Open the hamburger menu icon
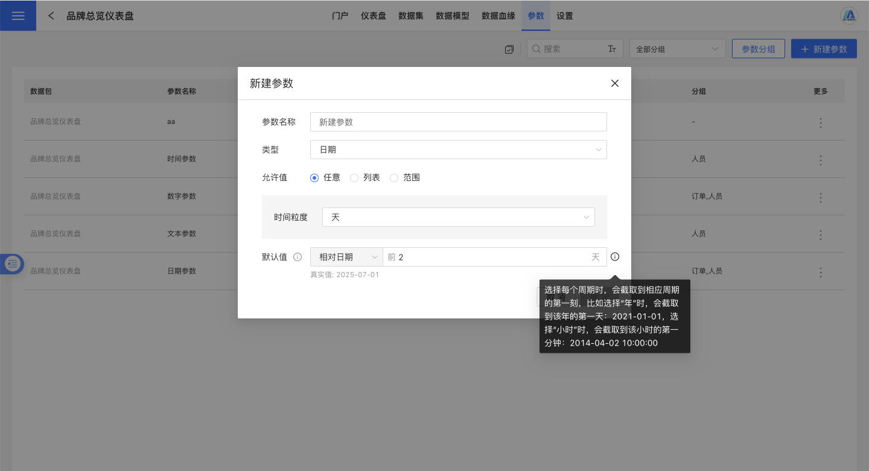The width and height of the screenshot is (869, 471). [18, 16]
